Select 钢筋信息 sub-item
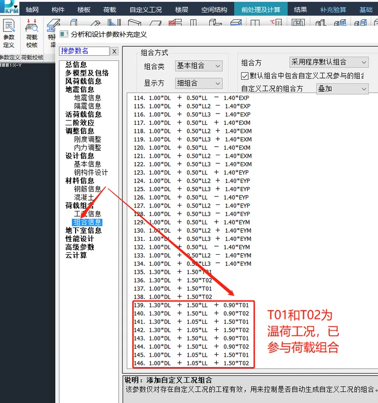 pyautogui.click(x=88, y=189)
